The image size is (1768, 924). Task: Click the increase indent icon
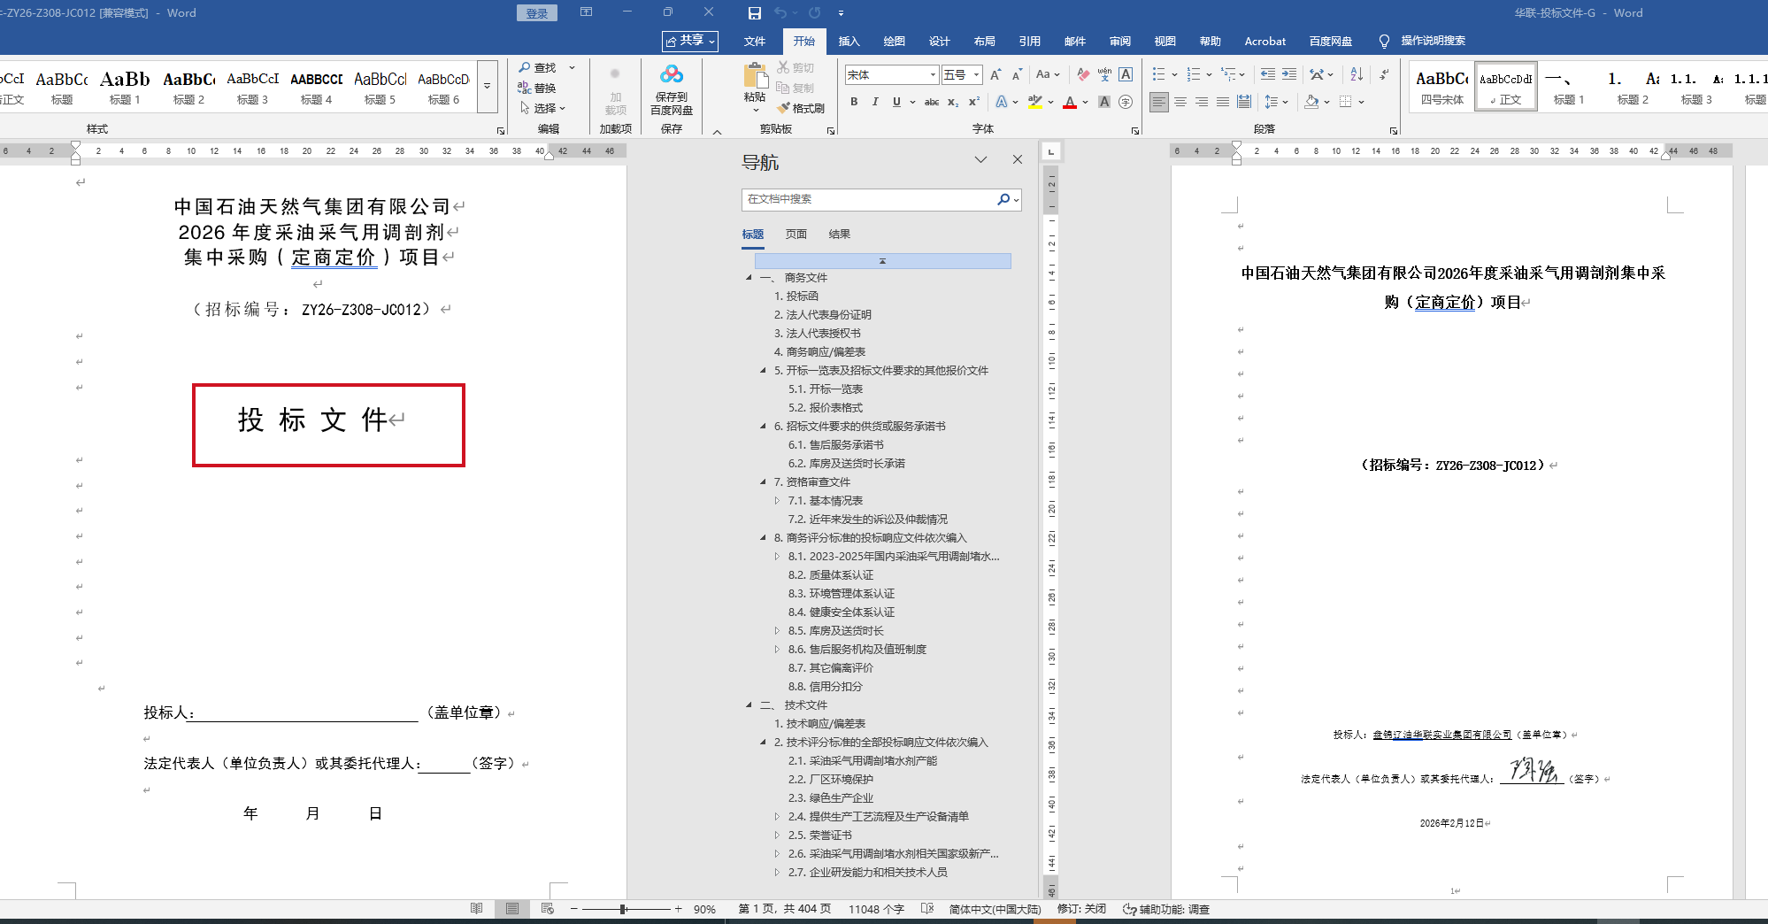pyautogui.click(x=1289, y=74)
